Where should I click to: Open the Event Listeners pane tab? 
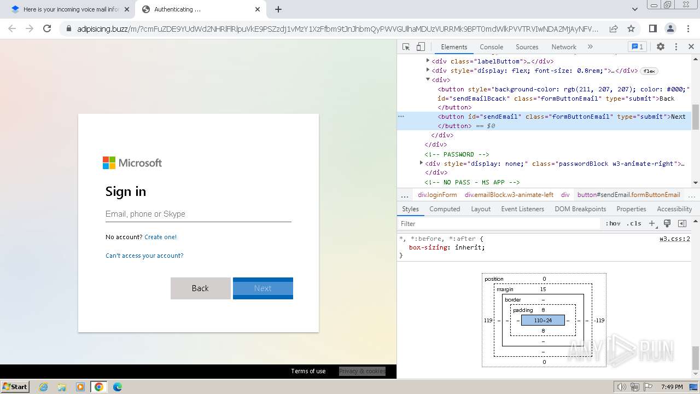[522, 209]
